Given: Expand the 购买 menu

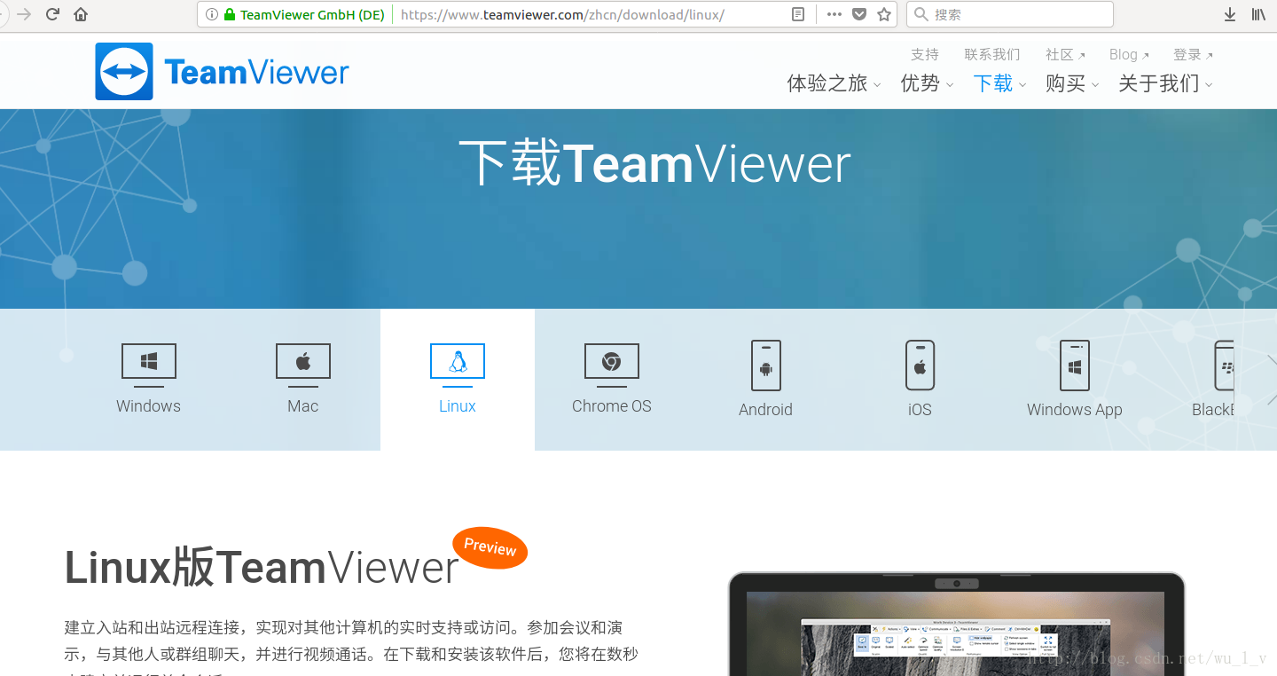Looking at the screenshot, I should click(x=1072, y=83).
